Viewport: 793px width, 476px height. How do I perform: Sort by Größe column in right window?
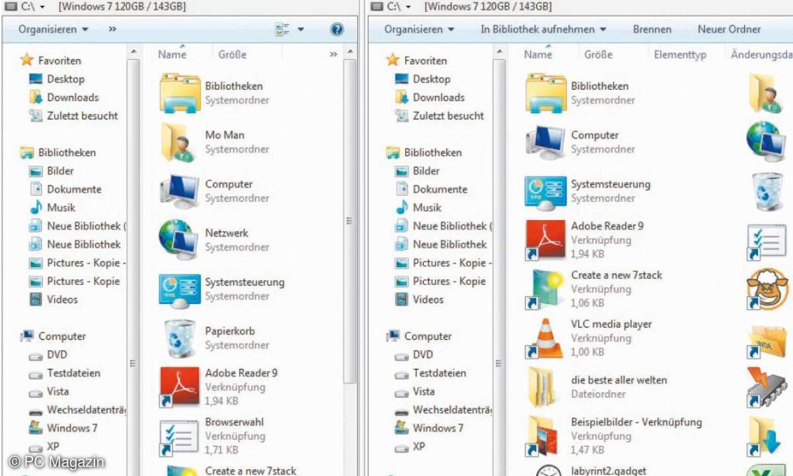pyautogui.click(x=599, y=55)
